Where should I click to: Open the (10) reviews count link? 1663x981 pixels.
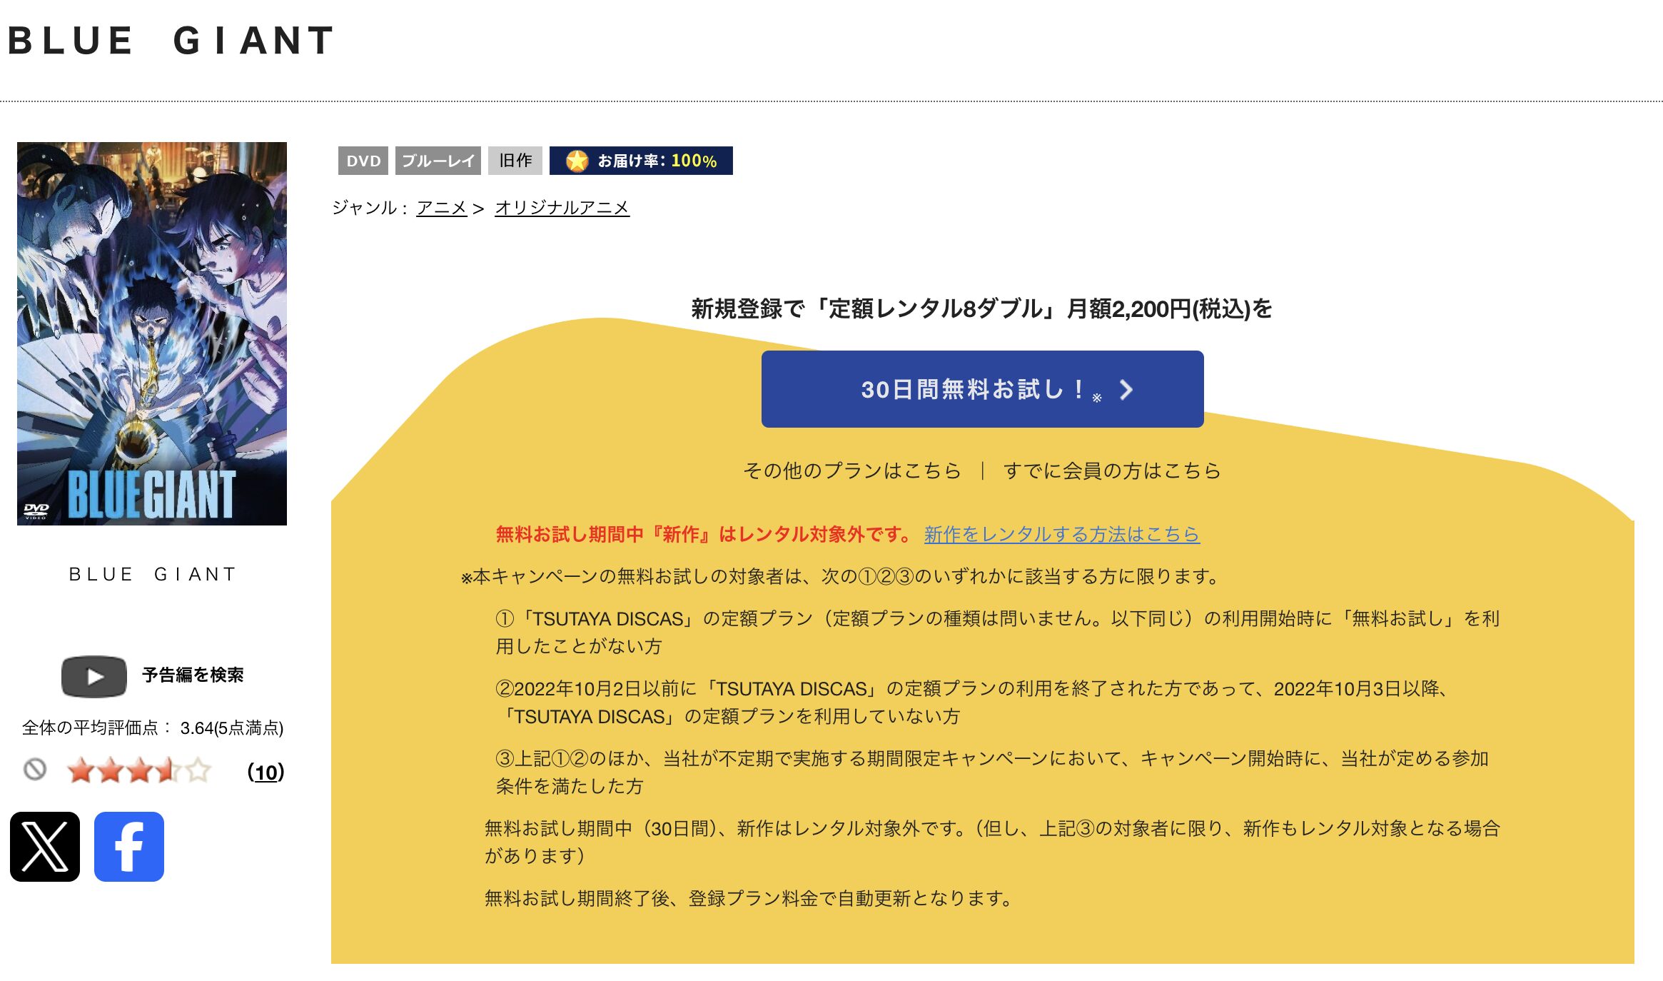click(266, 772)
